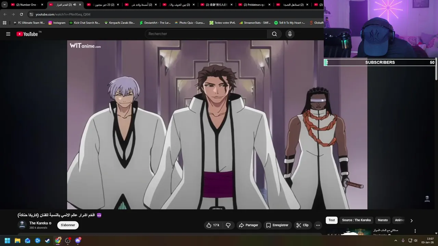Click the magnifier search button
438x246 pixels.
tap(274, 34)
